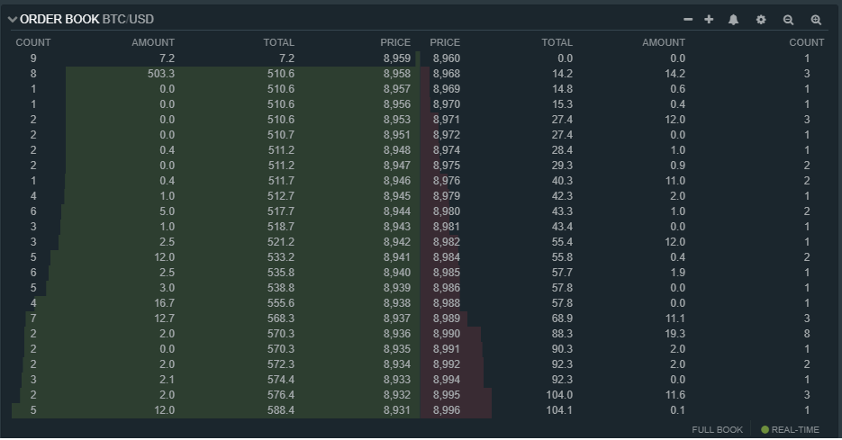Toggle the Real-Time green indicator
Image resolution: width=842 pixels, height=440 pixels.
point(765,429)
